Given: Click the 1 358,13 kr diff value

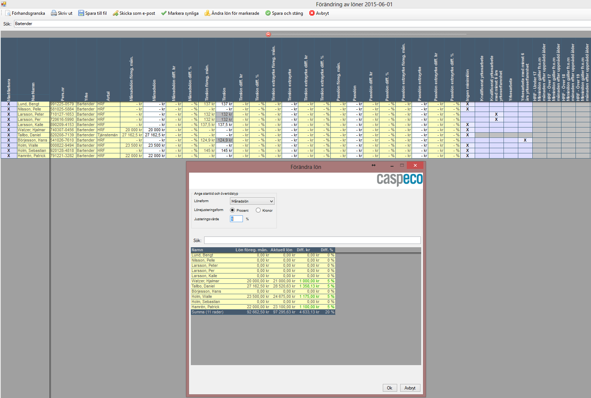Looking at the screenshot, I should [x=309, y=286].
